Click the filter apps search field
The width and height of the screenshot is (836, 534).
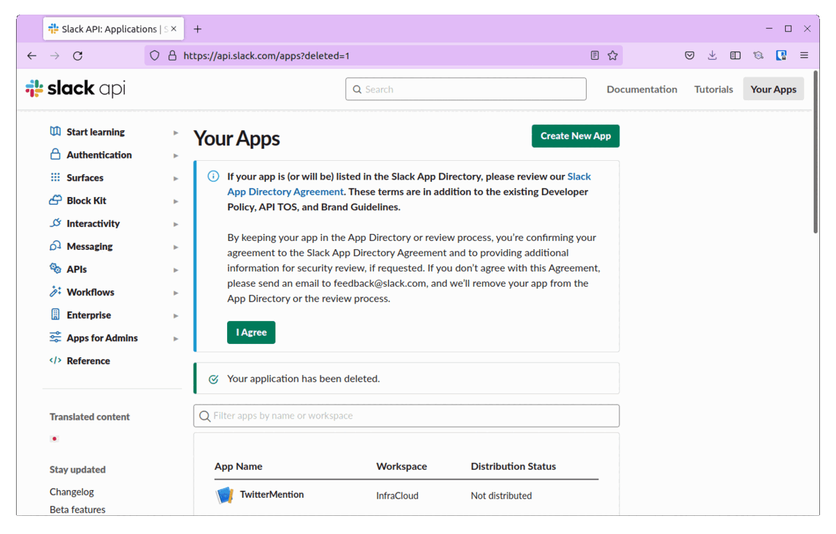(406, 416)
